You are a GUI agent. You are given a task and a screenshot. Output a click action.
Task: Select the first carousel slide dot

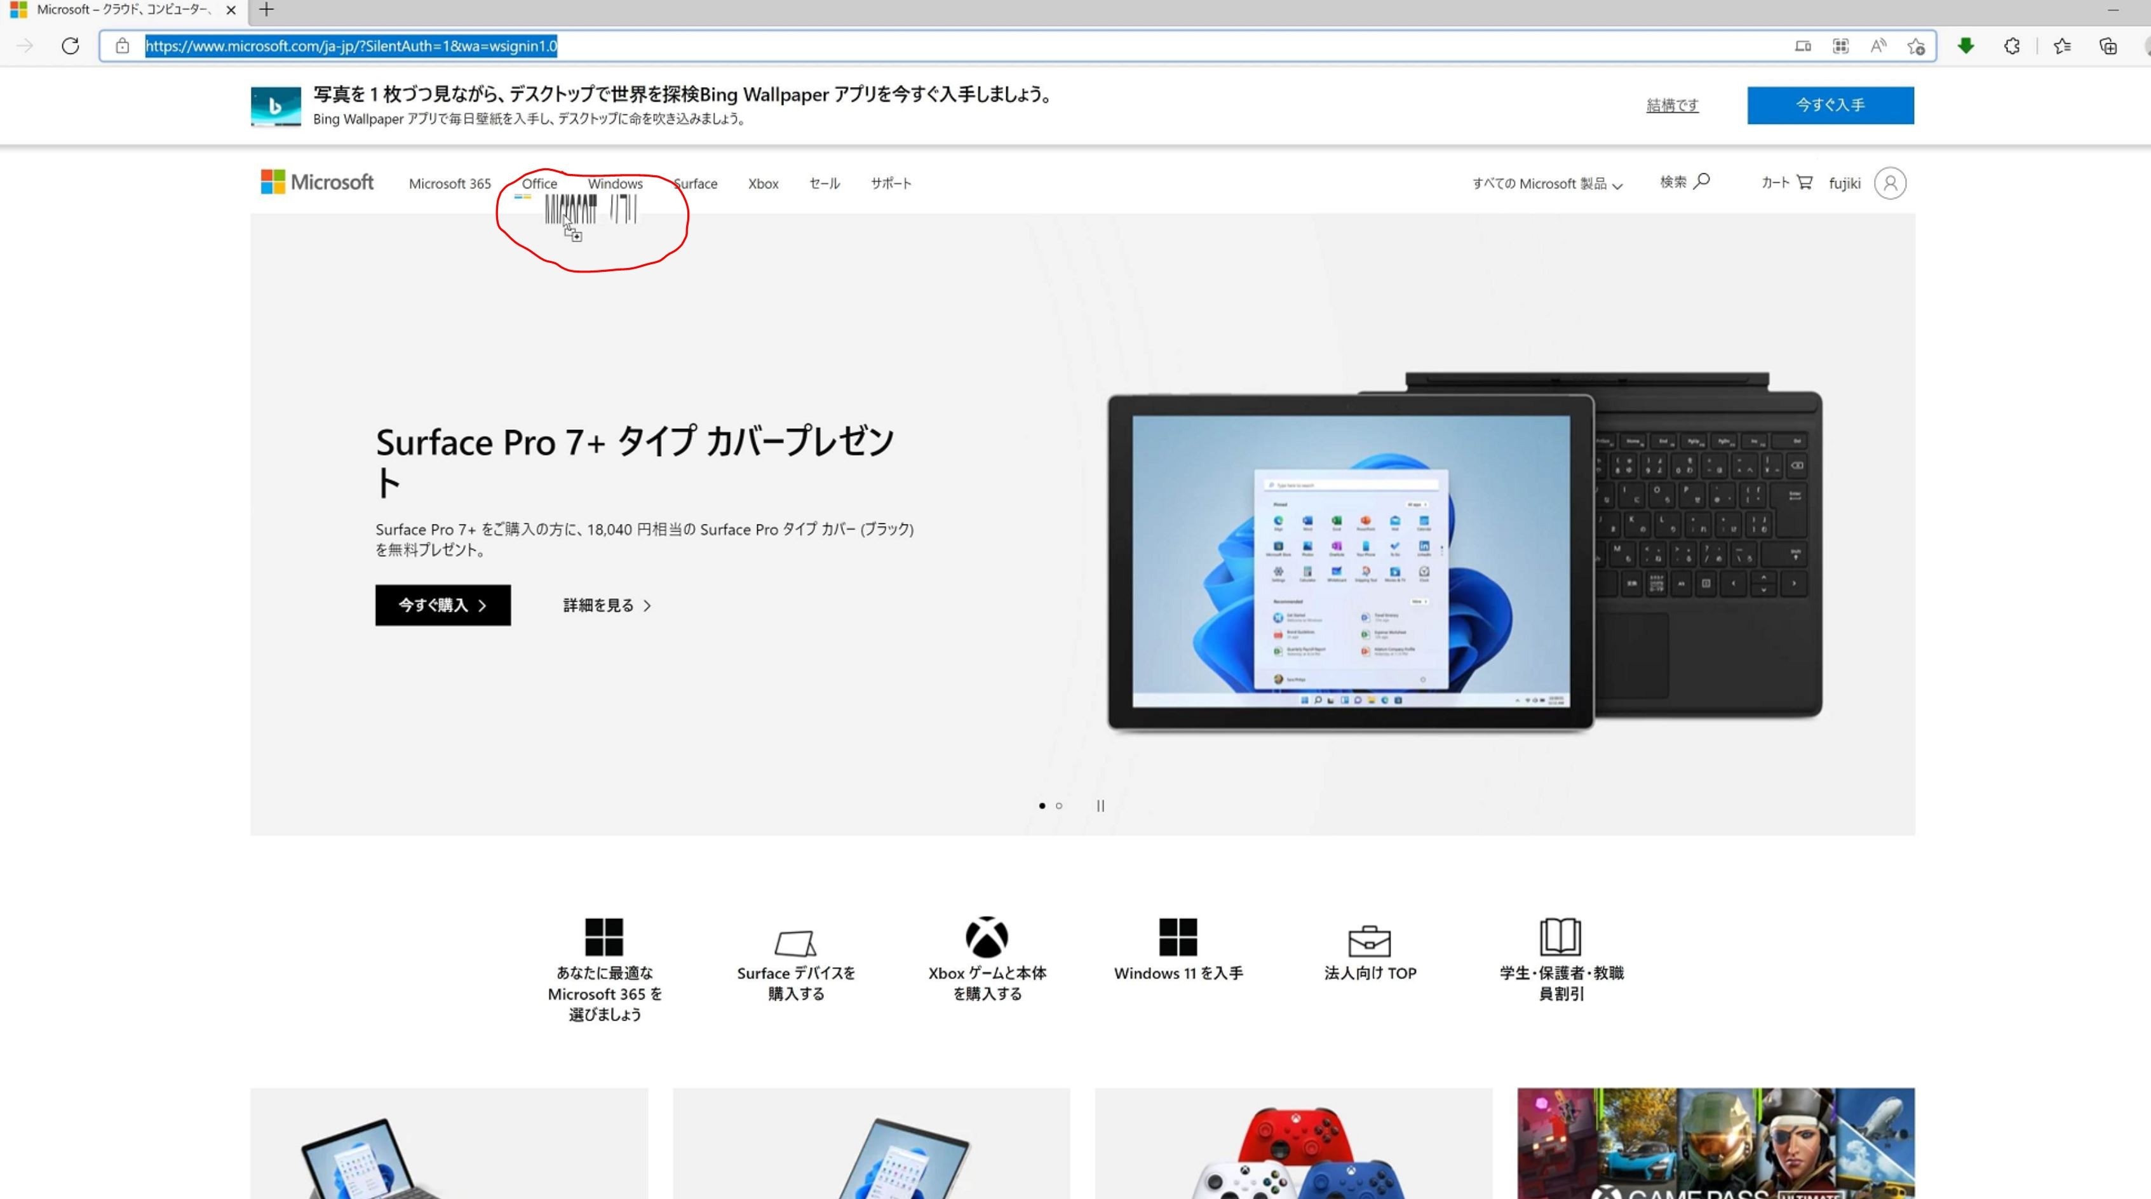(x=1041, y=806)
